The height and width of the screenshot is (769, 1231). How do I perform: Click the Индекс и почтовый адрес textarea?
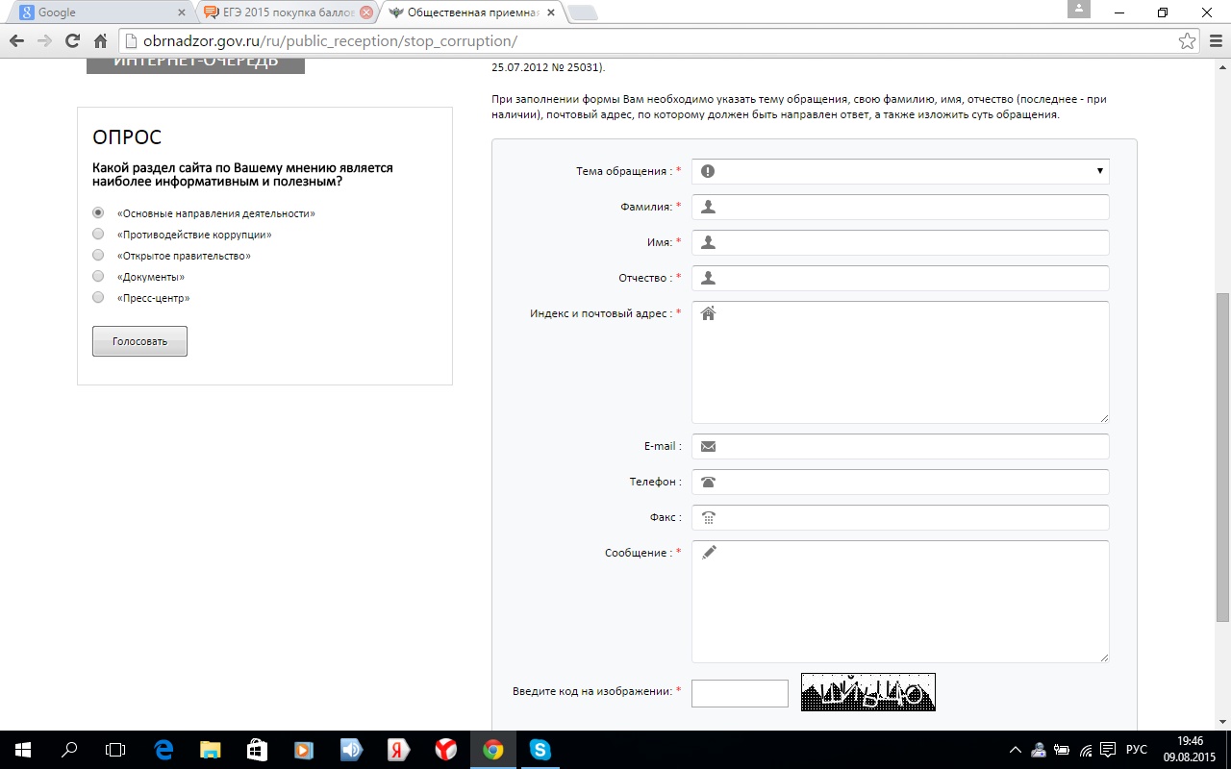[x=900, y=362]
